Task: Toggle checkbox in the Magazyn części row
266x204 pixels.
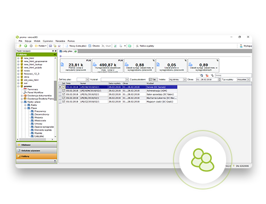Action: [63, 102]
